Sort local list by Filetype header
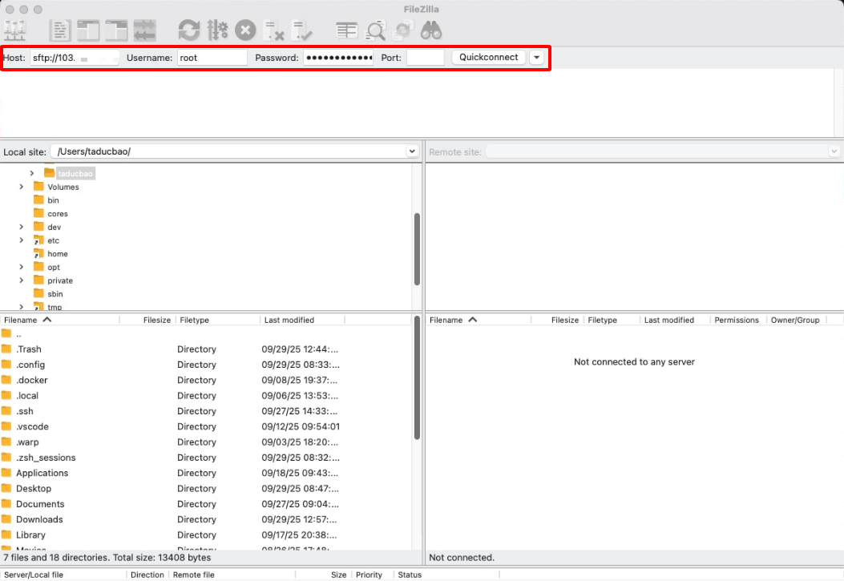Screen dimensions: 844x581 [217, 320]
